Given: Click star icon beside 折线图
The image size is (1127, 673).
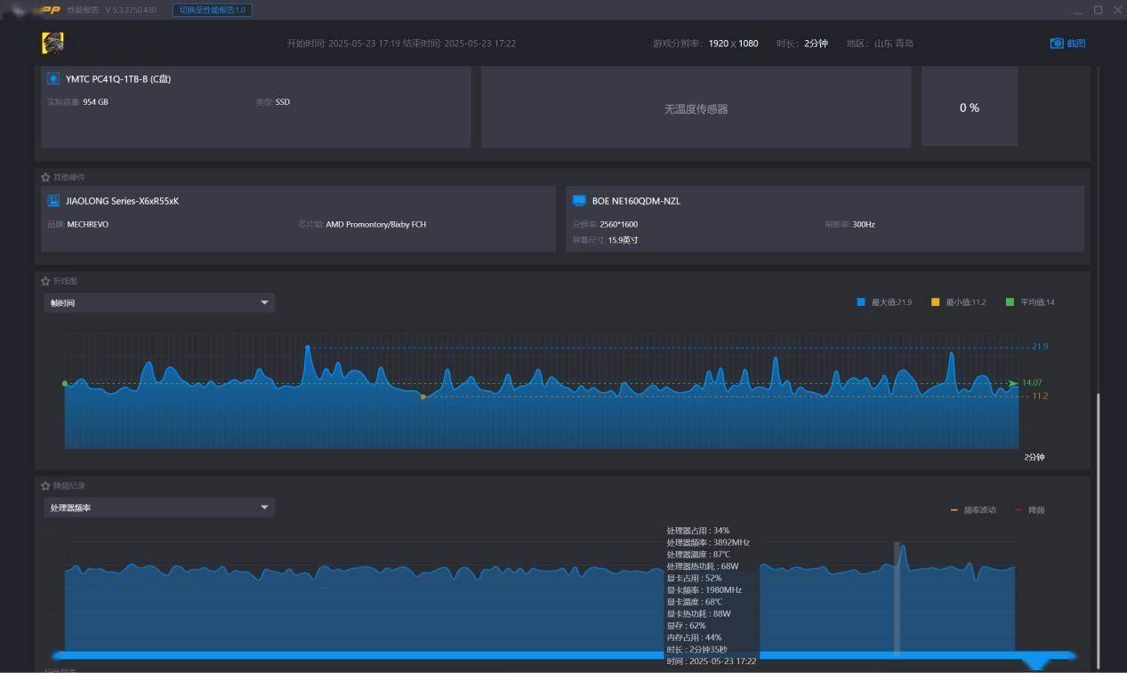Looking at the screenshot, I should (x=45, y=281).
